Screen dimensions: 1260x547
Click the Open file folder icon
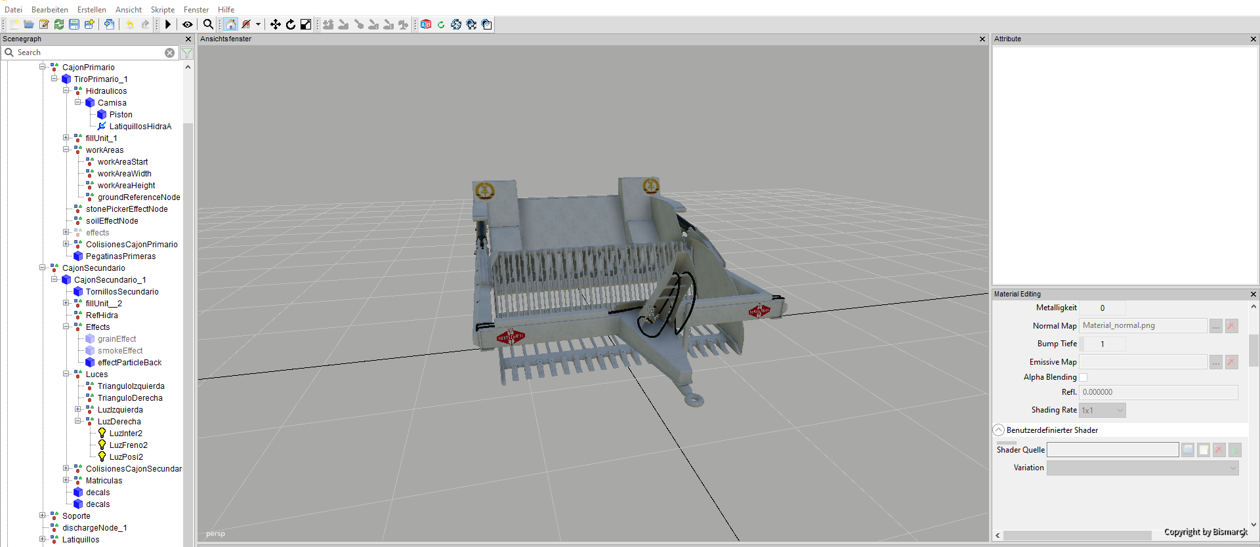click(29, 24)
